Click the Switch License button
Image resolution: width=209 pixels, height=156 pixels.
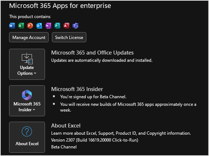pos(69,37)
